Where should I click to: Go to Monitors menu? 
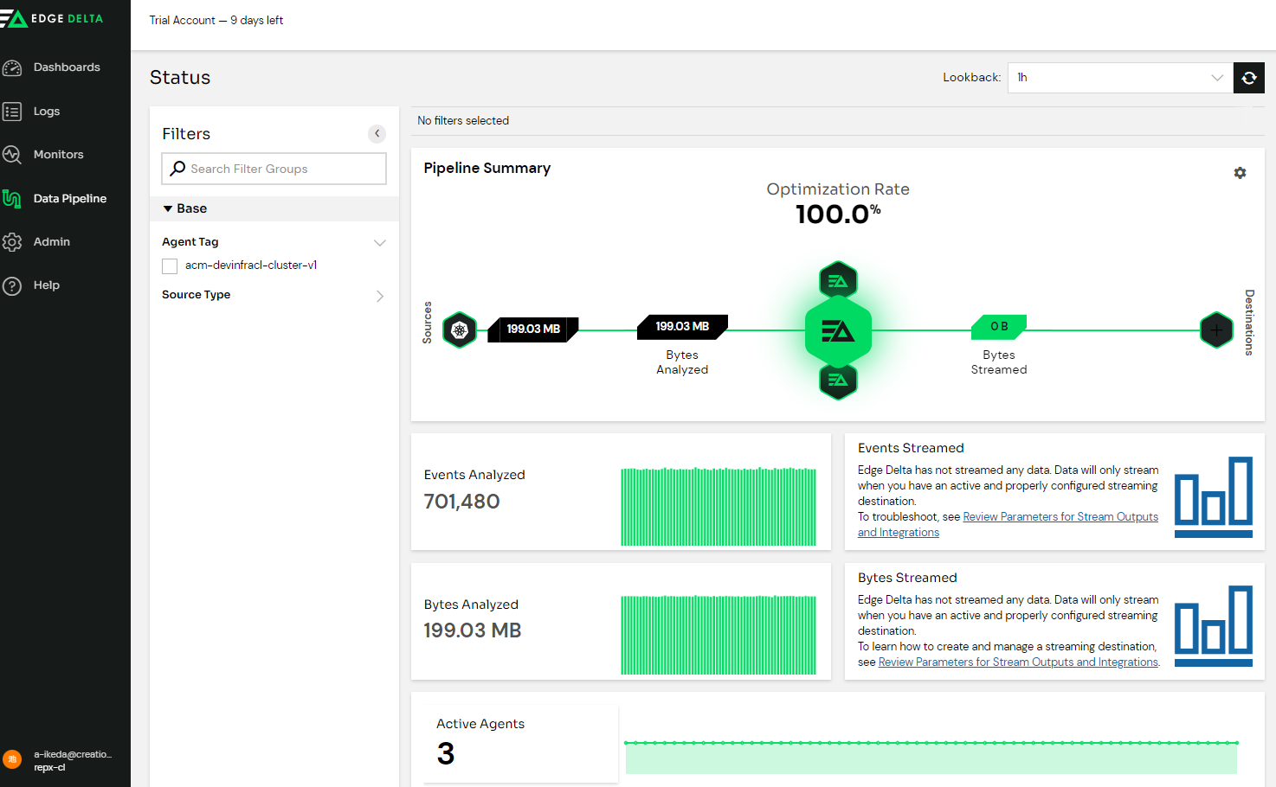pos(59,155)
